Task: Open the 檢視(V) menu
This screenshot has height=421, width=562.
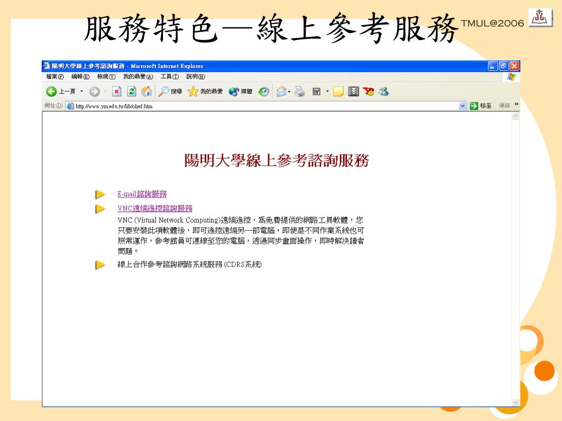Action: tap(106, 77)
